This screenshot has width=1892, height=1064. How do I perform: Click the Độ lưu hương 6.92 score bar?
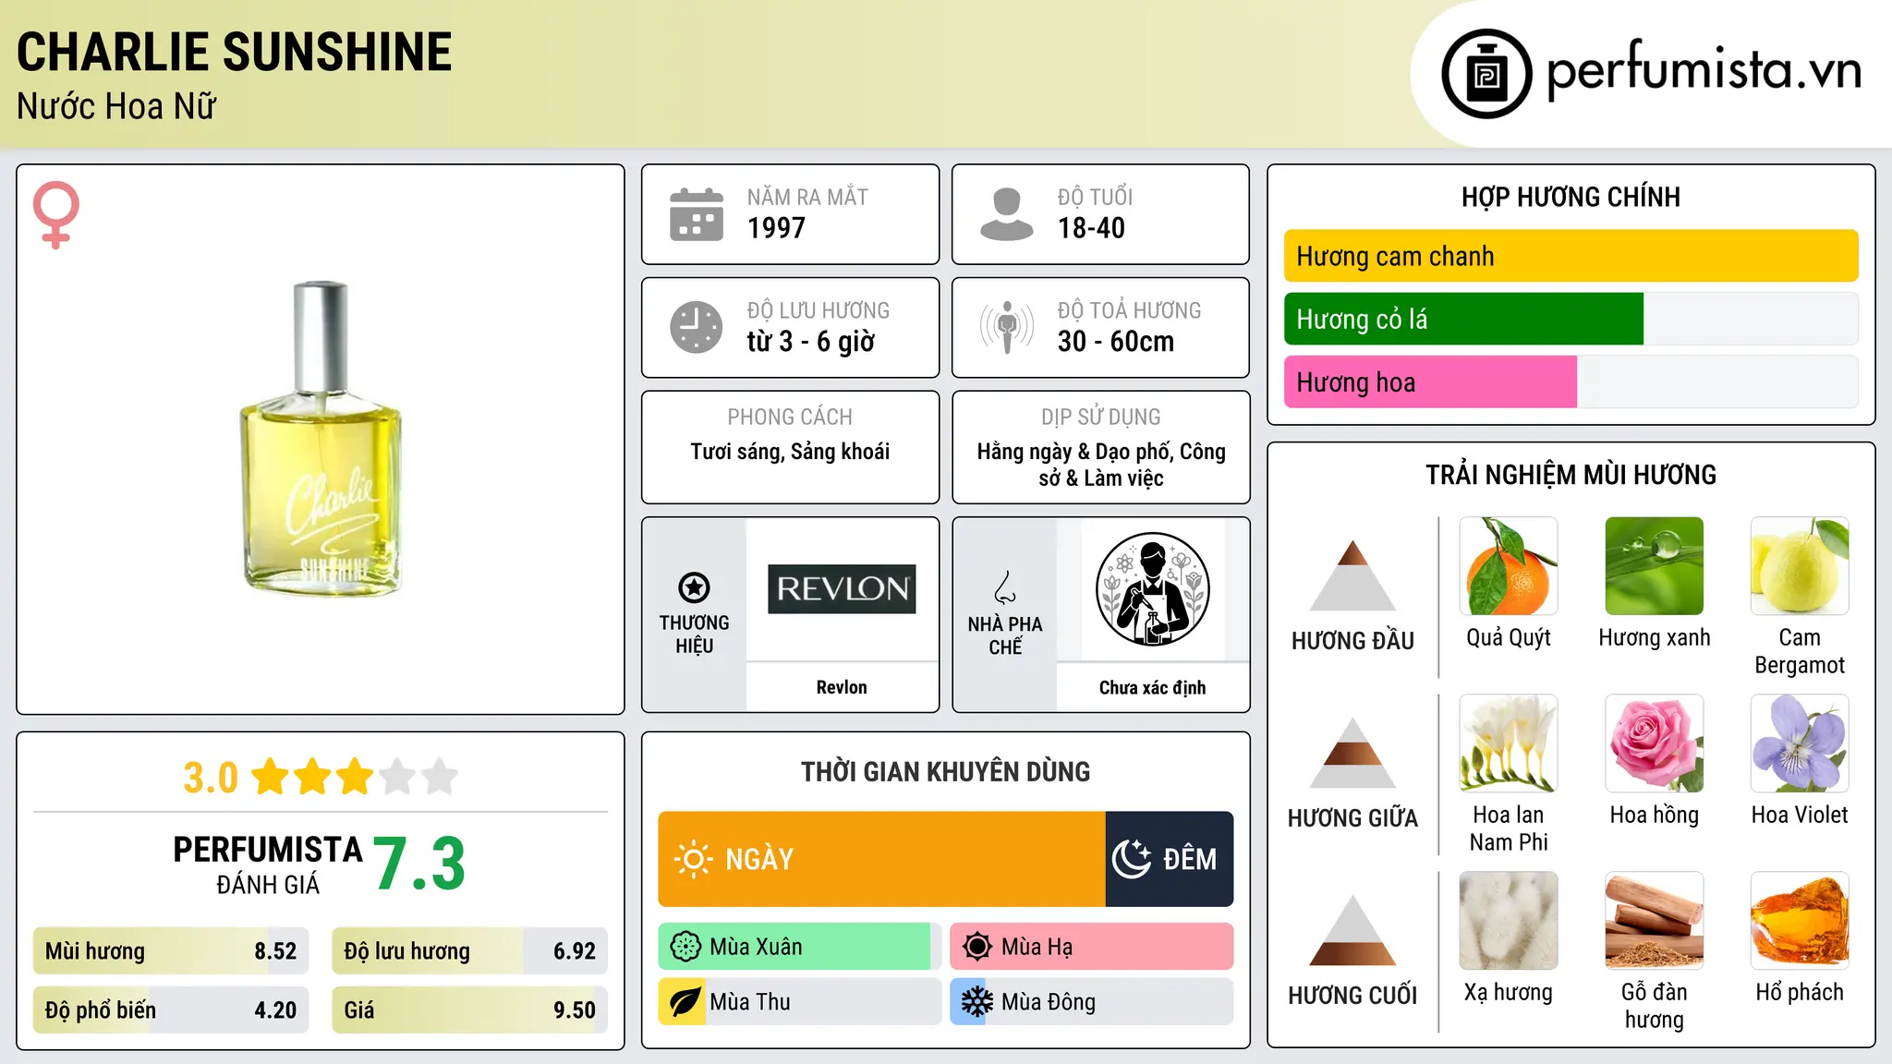[x=469, y=951]
